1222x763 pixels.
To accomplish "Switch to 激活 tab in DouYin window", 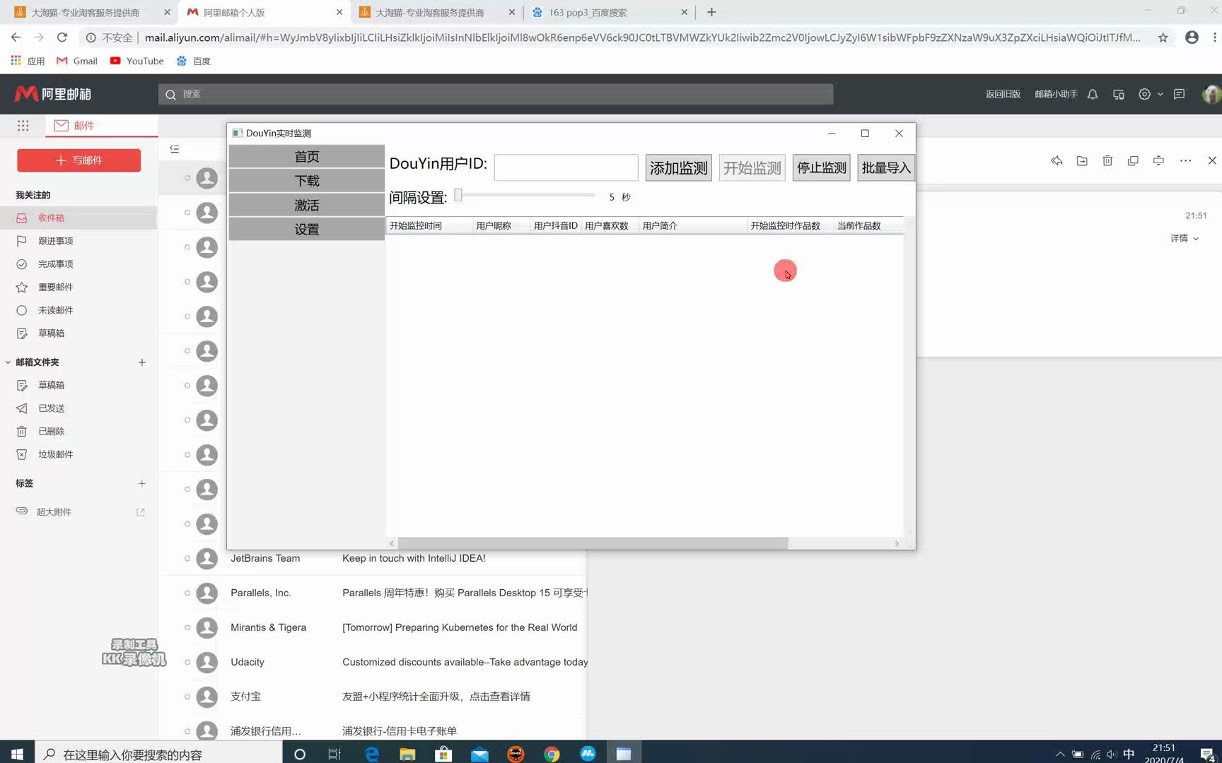I will pos(306,205).
